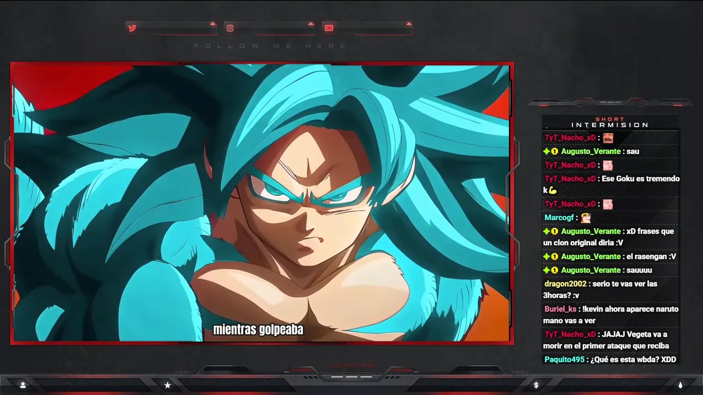Click the emote in Marcogf's message

coord(585,218)
